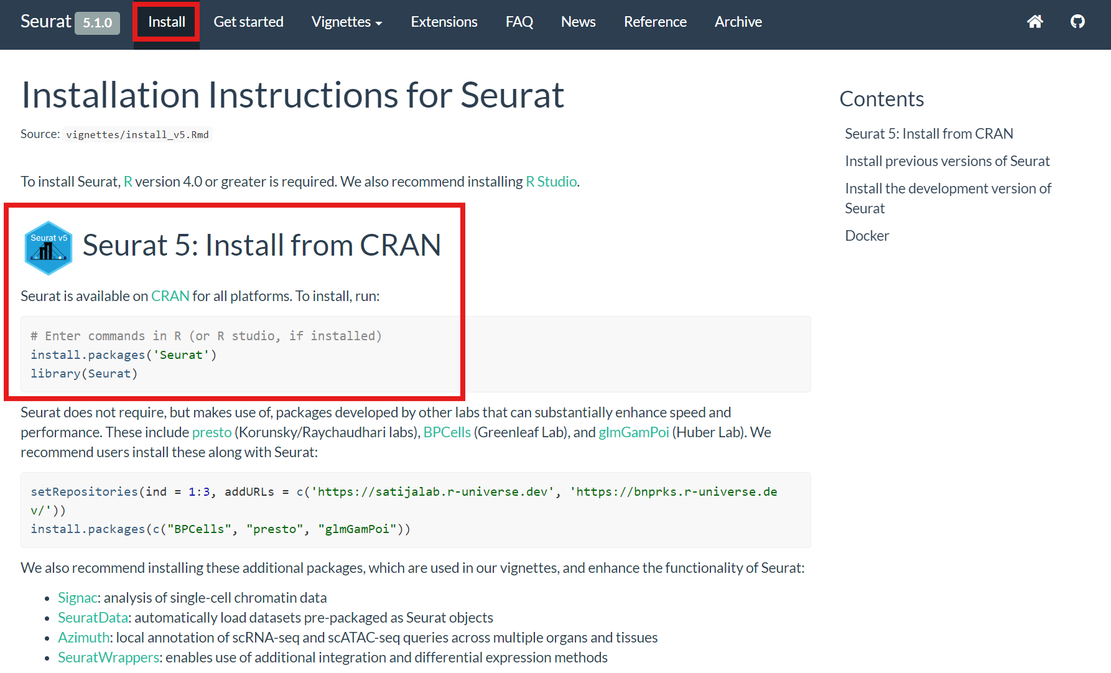Viewport: 1111px width, 673px height.
Task: Click the Seurat brand title
Action: pyautogui.click(x=46, y=21)
